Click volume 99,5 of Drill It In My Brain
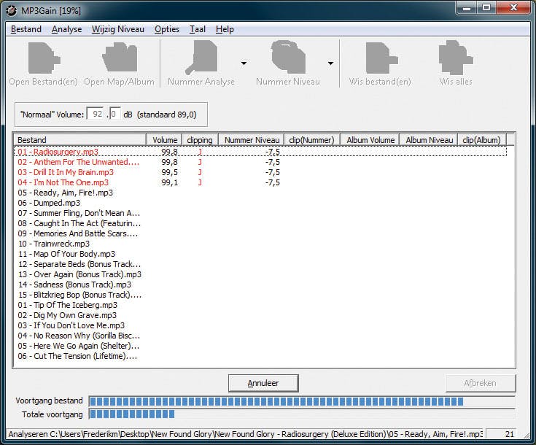This screenshot has height=445, width=536. (x=169, y=172)
